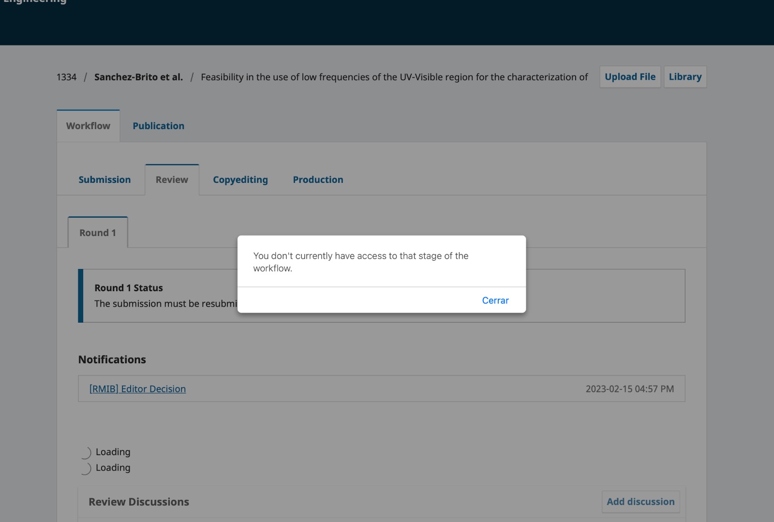The height and width of the screenshot is (522, 774).
Task: Select the Review stage tab
Action: (x=172, y=179)
